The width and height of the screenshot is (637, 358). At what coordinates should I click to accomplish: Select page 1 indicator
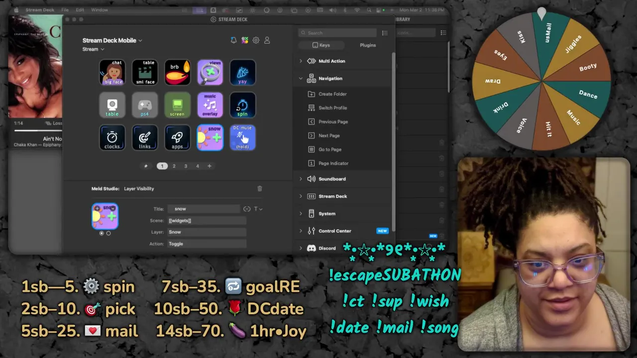(162, 166)
